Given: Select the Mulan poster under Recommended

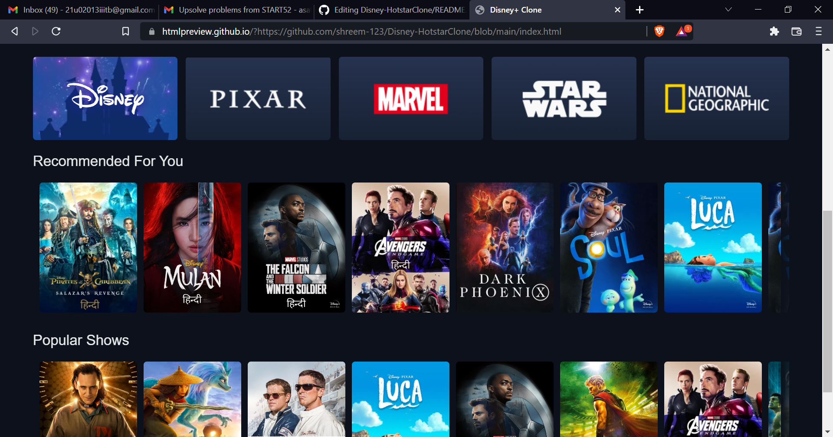Looking at the screenshot, I should point(192,247).
